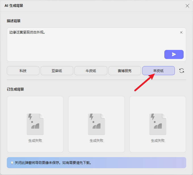Pick the 牛皮纸 style chip
Viewport: 193px width, 175px height.
coord(91,71)
